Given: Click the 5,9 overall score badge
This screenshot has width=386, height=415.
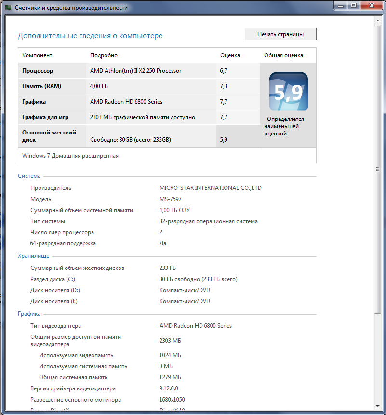Looking at the screenshot, I should (x=288, y=91).
